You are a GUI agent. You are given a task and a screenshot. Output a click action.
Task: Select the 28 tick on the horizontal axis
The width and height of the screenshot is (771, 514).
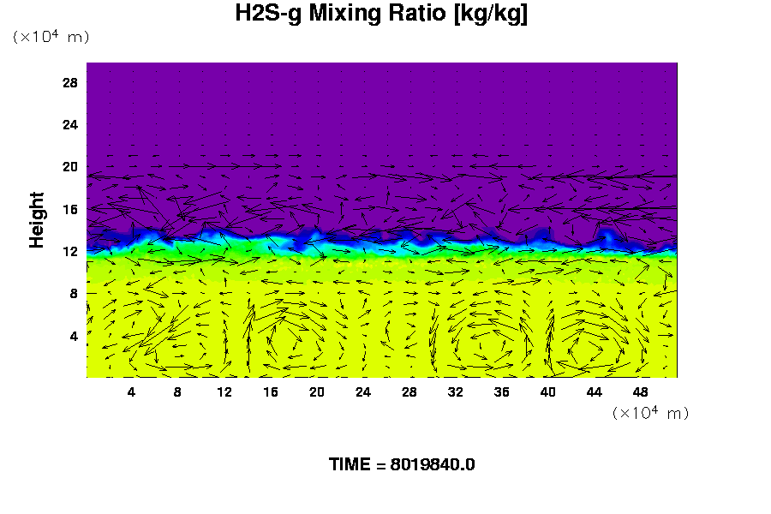click(409, 391)
